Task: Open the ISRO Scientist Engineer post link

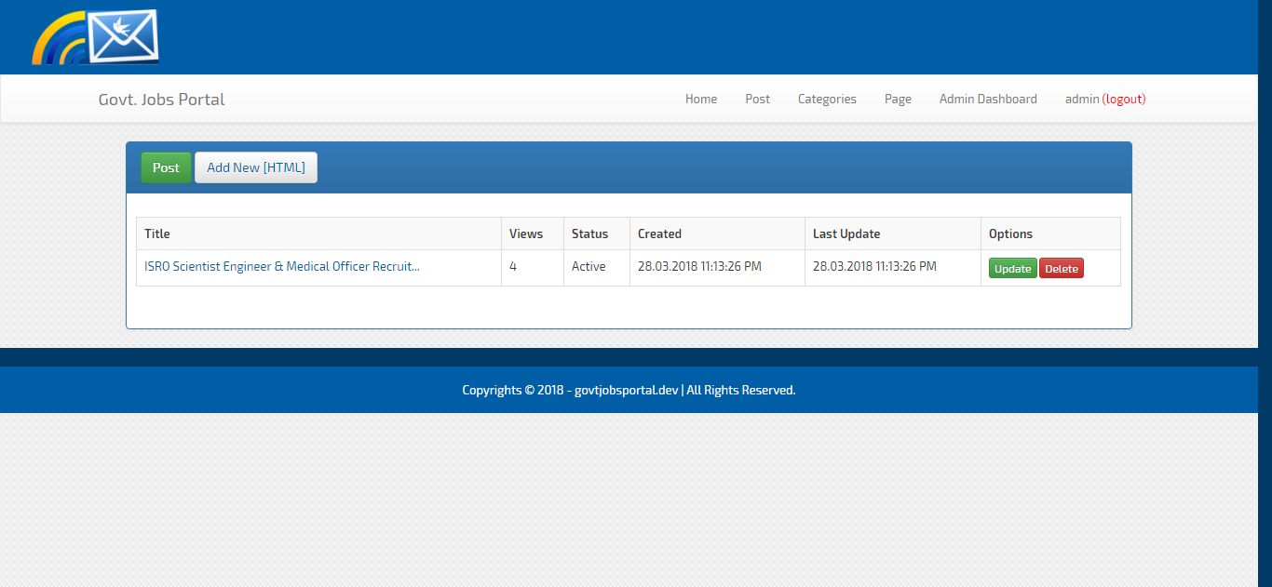Action: coord(282,266)
